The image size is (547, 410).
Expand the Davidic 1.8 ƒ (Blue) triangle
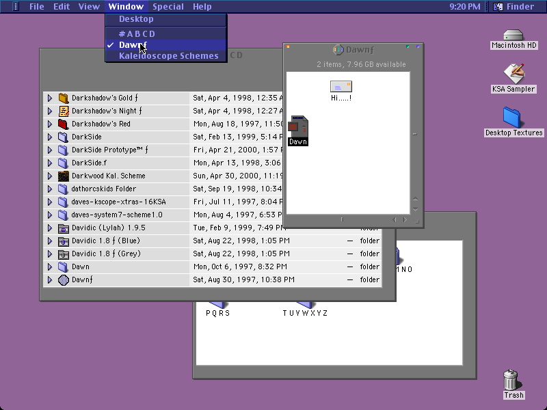point(50,241)
